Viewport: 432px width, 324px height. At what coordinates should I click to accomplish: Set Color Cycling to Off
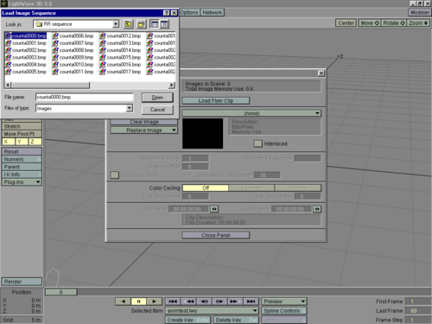206,188
